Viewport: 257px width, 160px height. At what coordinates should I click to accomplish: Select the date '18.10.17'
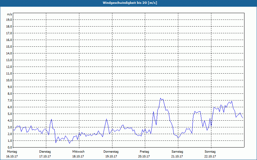click(78, 156)
